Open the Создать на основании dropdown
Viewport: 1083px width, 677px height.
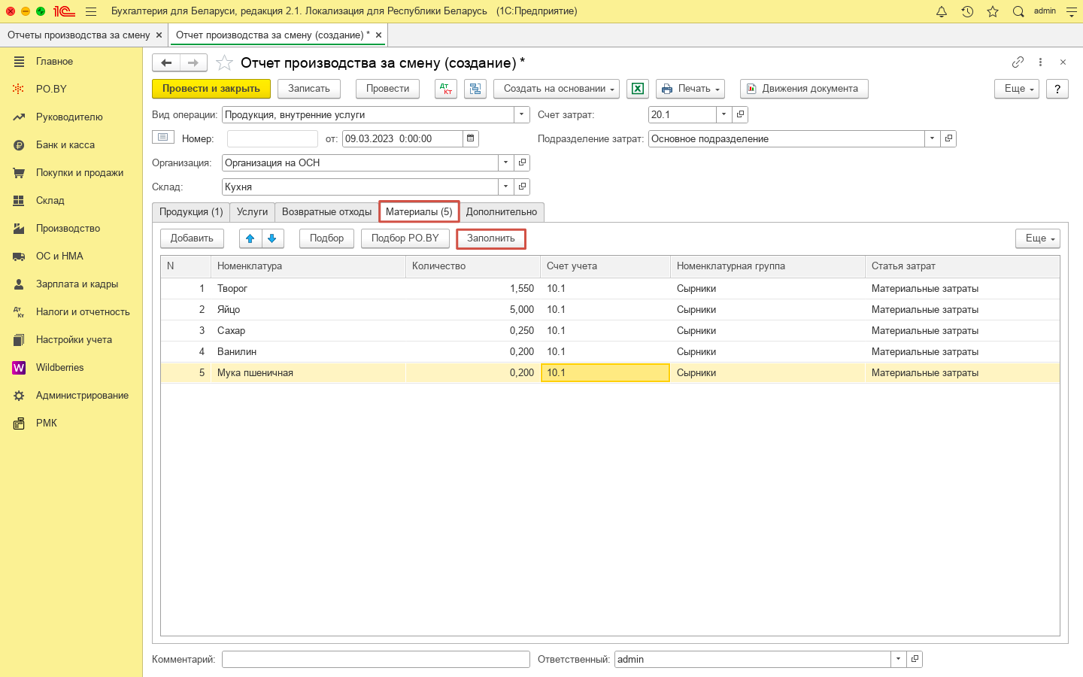[x=557, y=89]
